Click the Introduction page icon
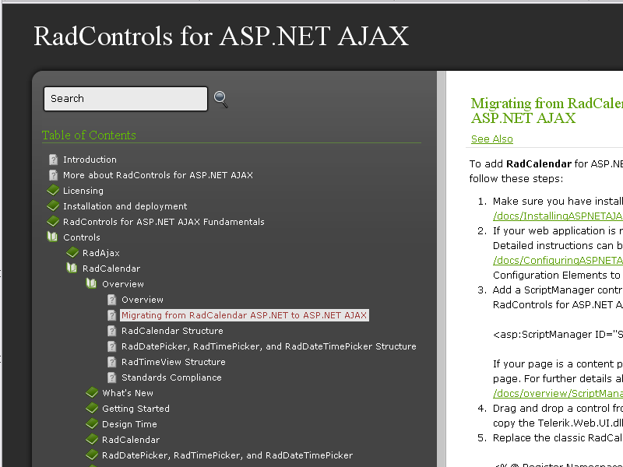This screenshot has width=623, height=467. [x=53, y=160]
